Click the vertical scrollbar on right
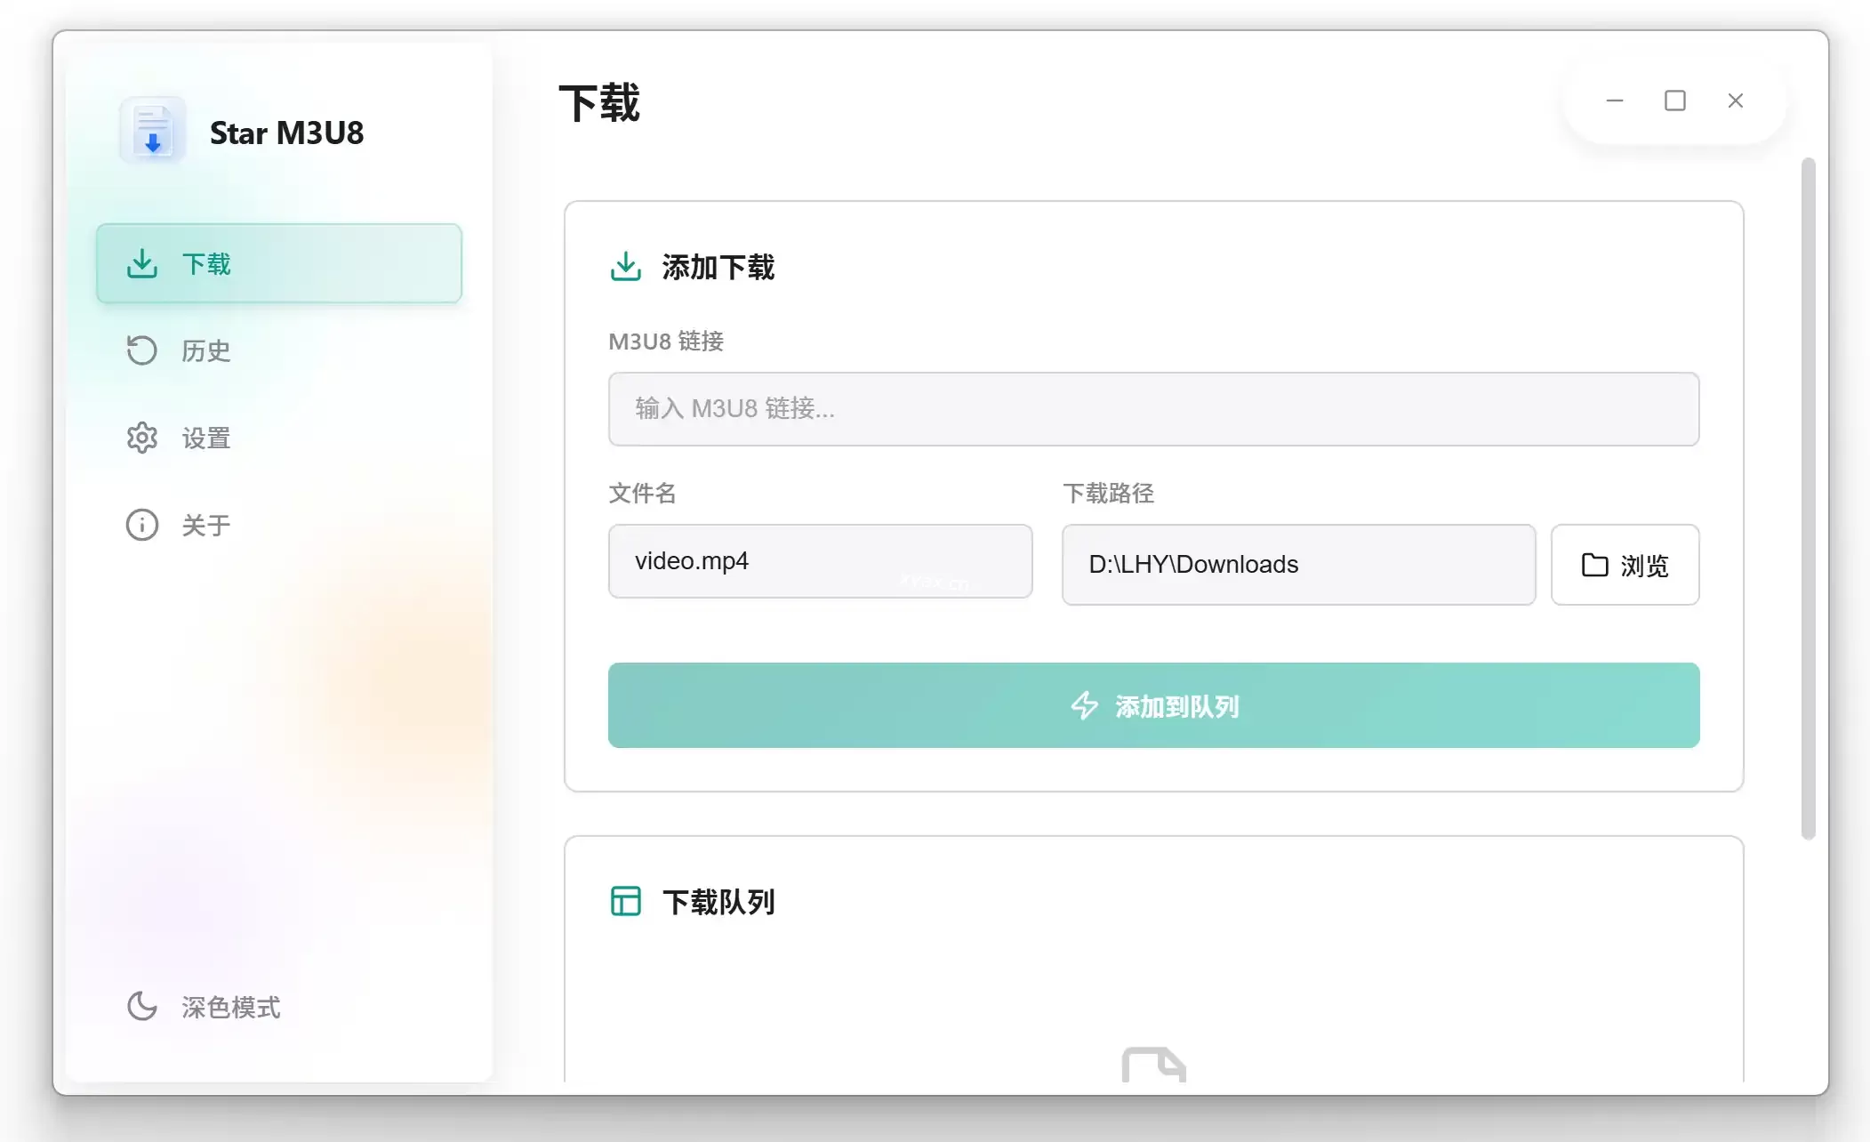 [x=1808, y=498]
